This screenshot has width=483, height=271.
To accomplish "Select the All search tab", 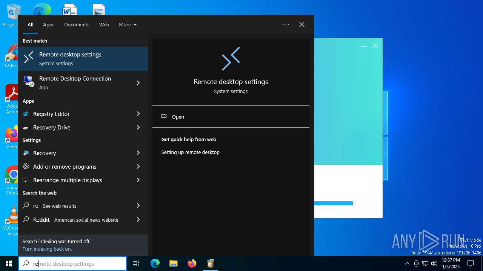I will point(31,24).
